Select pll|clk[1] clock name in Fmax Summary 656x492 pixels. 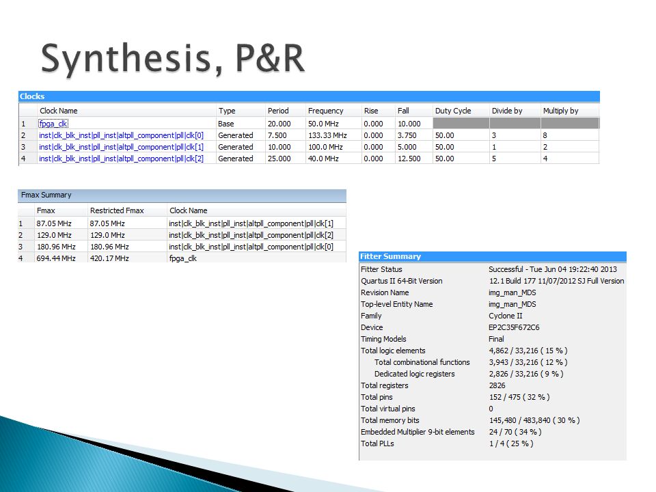[x=251, y=224]
